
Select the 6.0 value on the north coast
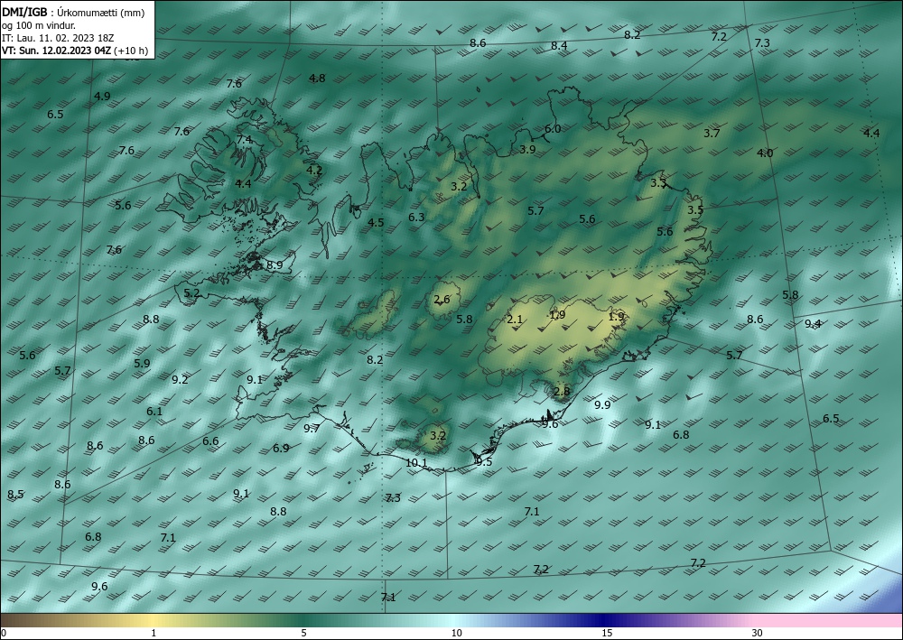point(553,128)
